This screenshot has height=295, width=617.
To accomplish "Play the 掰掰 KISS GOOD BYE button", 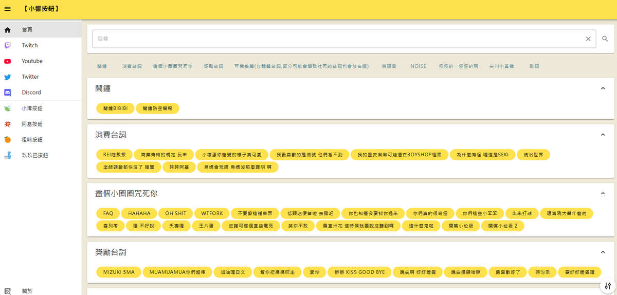I will [x=359, y=272].
